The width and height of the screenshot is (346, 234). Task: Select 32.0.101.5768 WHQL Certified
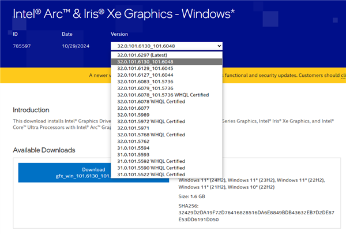(151, 135)
